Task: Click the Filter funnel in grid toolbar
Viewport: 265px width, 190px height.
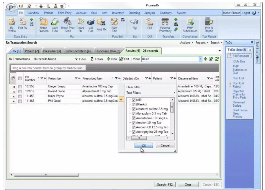Action: pyautogui.click(x=81, y=59)
